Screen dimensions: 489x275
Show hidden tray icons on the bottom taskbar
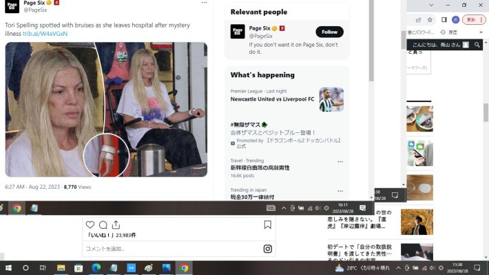pyautogui.click(x=398, y=268)
